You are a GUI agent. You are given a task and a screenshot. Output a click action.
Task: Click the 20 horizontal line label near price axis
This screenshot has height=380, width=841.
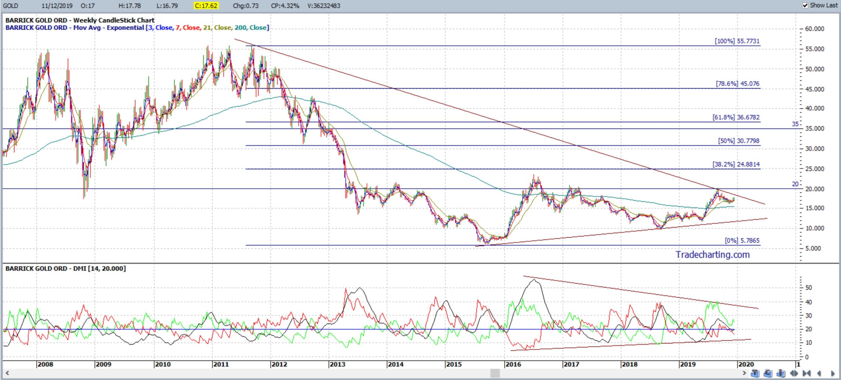[795, 184]
